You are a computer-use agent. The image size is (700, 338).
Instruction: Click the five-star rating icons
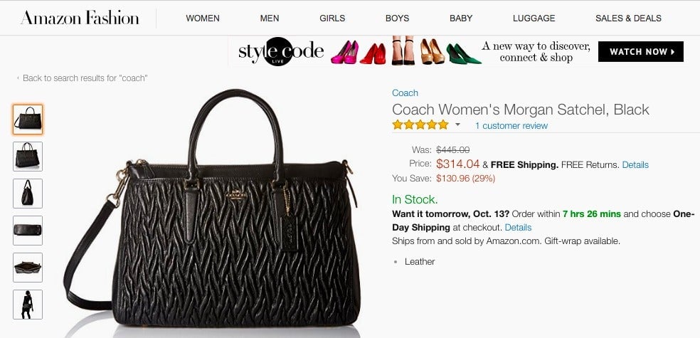[x=420, y=125]
